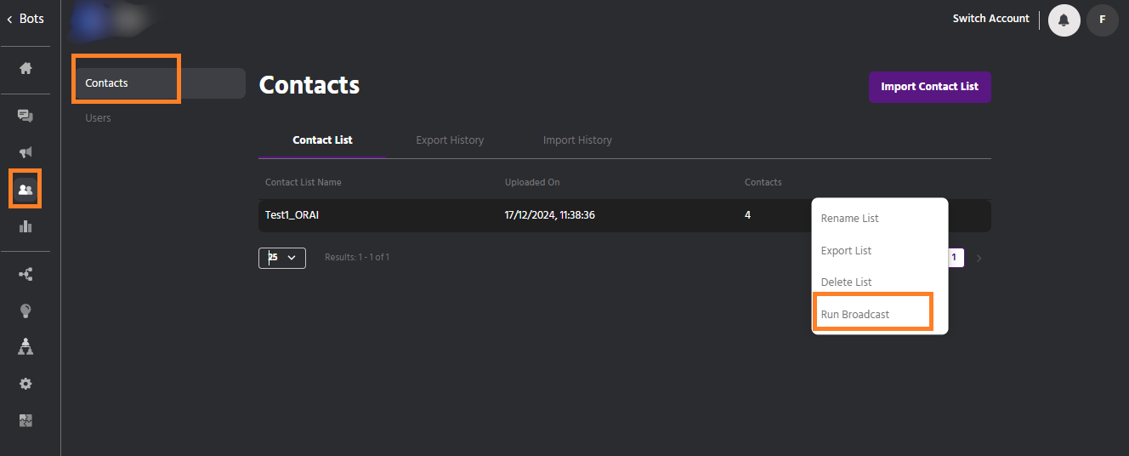The height and width of the screenshot is (456, 1129).
Task: Open the flow builder nodes icon
Action: [26, 274]
